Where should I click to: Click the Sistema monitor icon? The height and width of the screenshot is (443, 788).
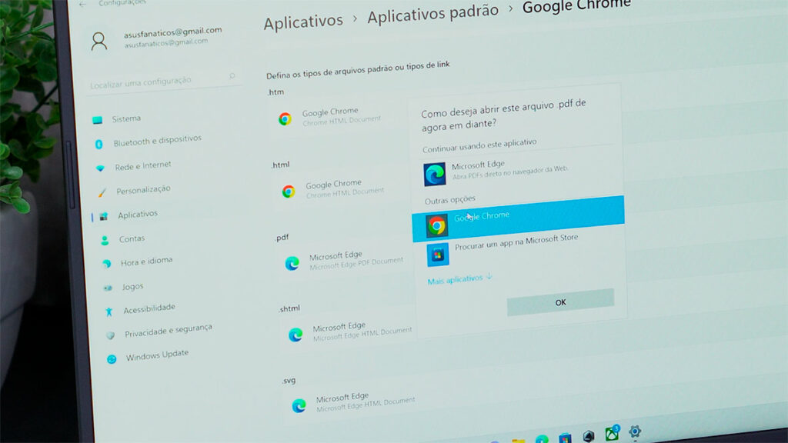(97, 120)
